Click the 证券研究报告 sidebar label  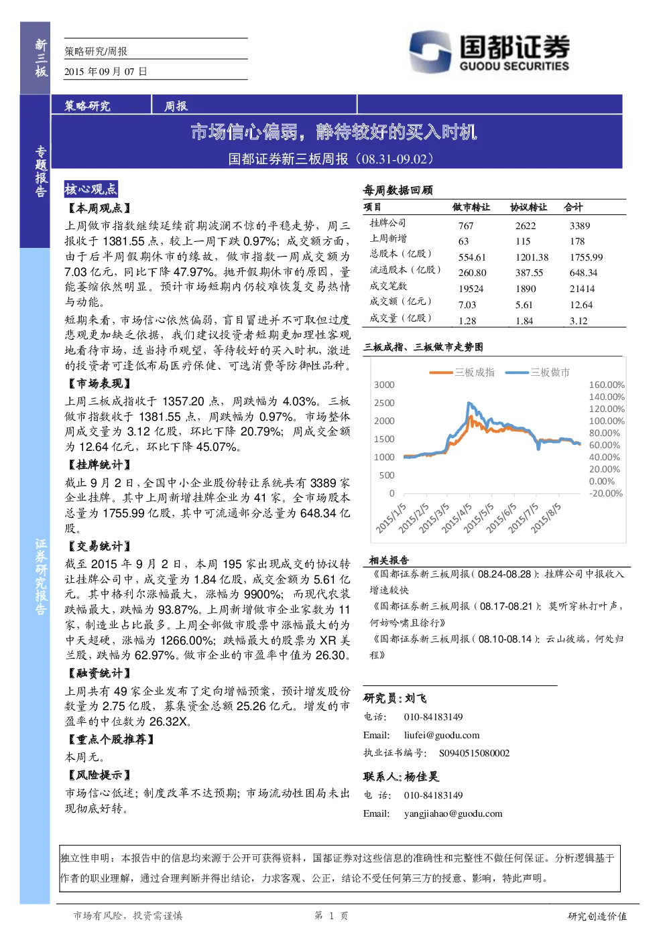[x=41, y=576]
